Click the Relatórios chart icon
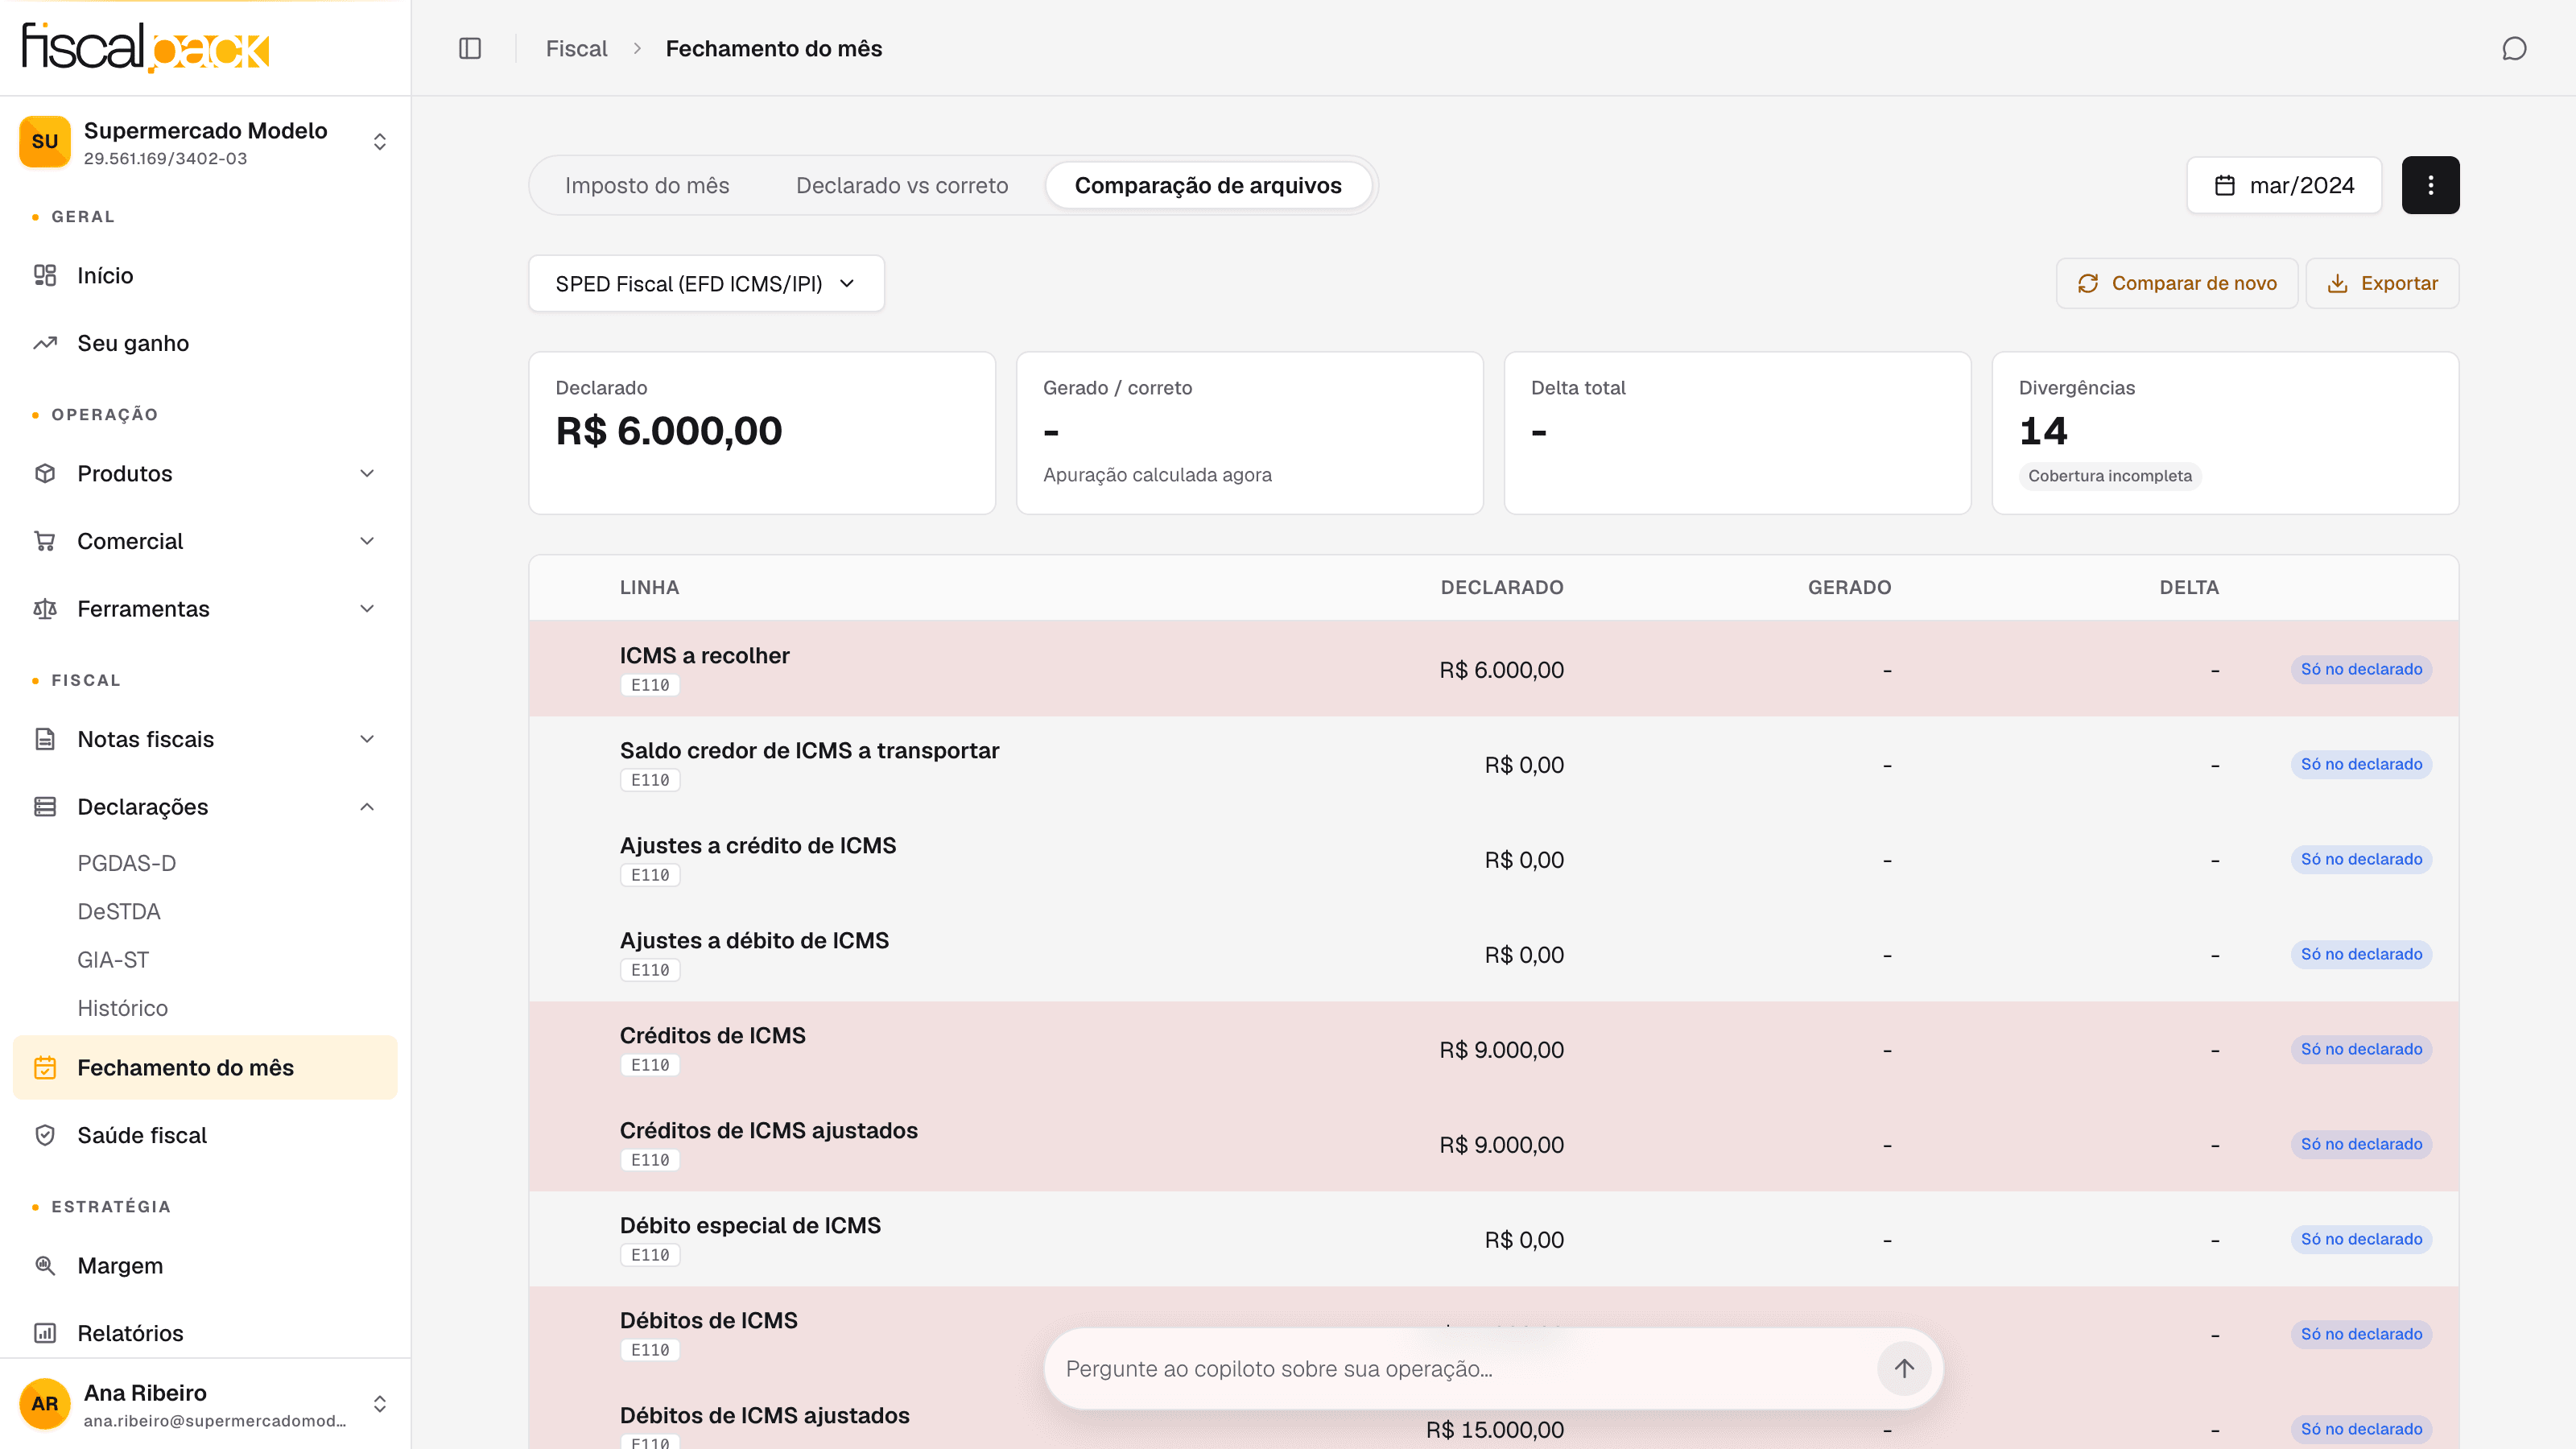This screenshot has height=1449, width=2576. click(x=45, y=1333)
